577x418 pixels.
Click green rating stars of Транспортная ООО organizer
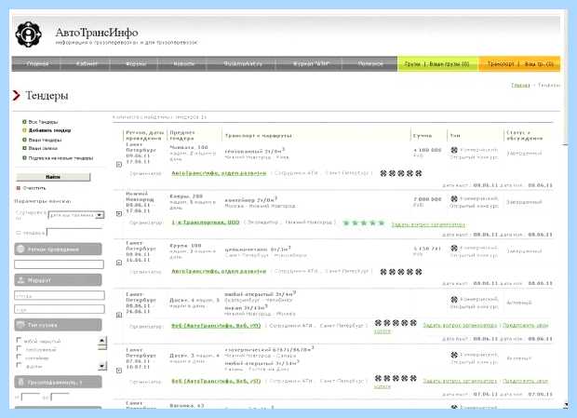click(363, 223)
